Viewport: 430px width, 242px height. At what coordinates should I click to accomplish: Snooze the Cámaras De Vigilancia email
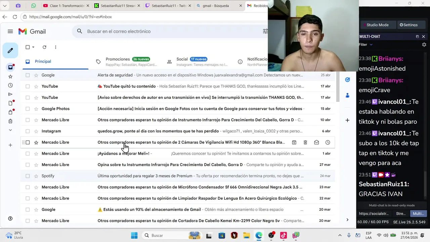click(328, 143)
